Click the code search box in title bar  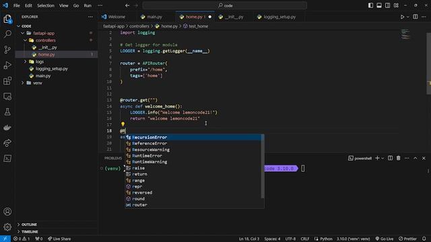[x=224, y=5]
